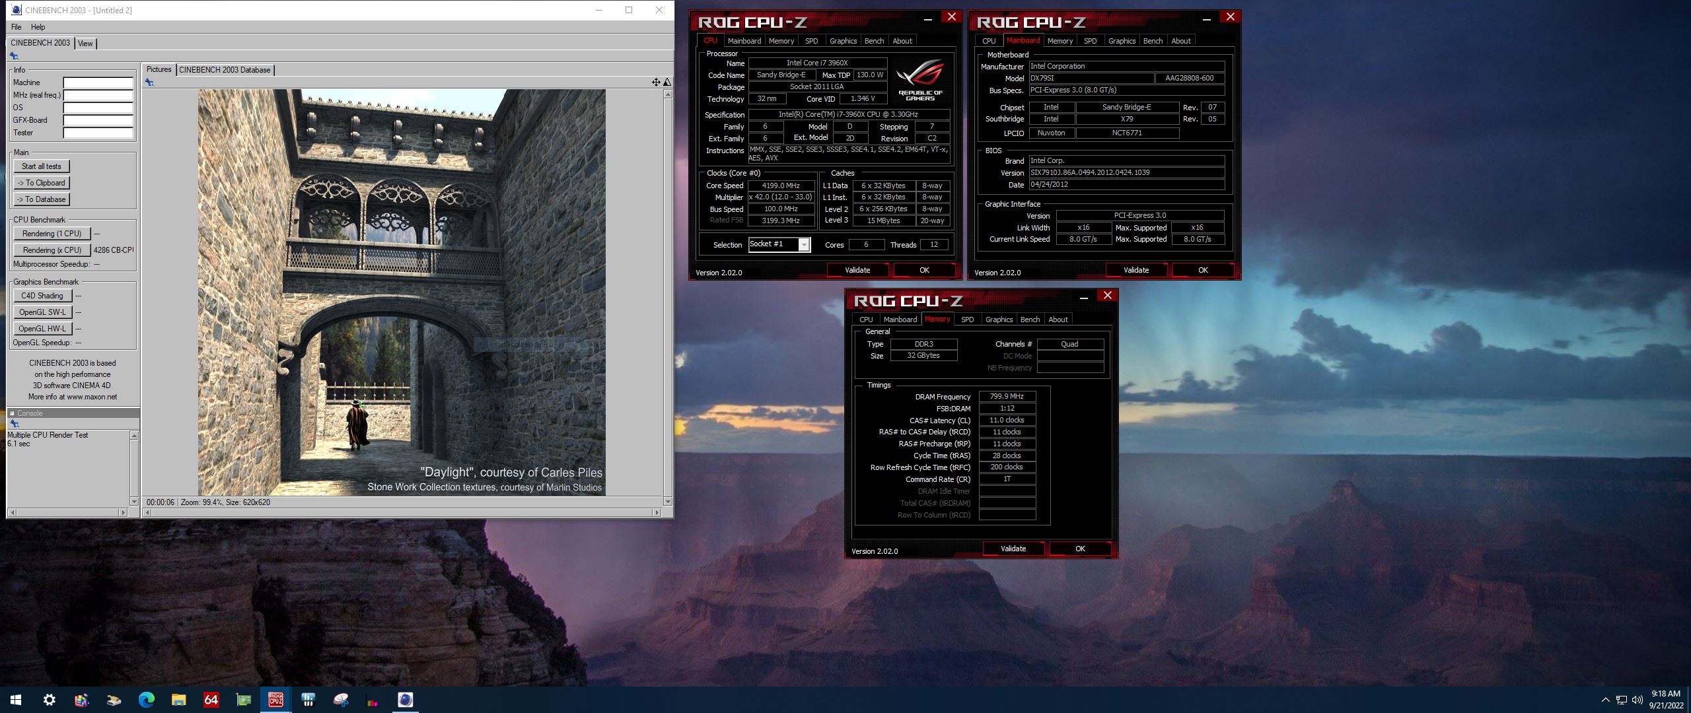Open the blue meter bars taskbar icon

[x=308, y=700]
